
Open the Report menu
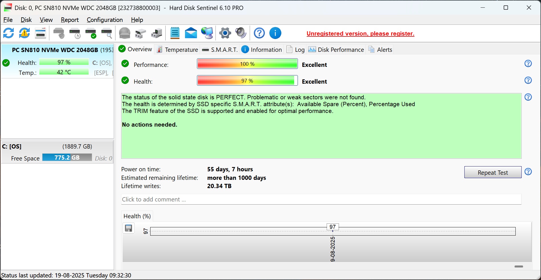coord(70,20)
